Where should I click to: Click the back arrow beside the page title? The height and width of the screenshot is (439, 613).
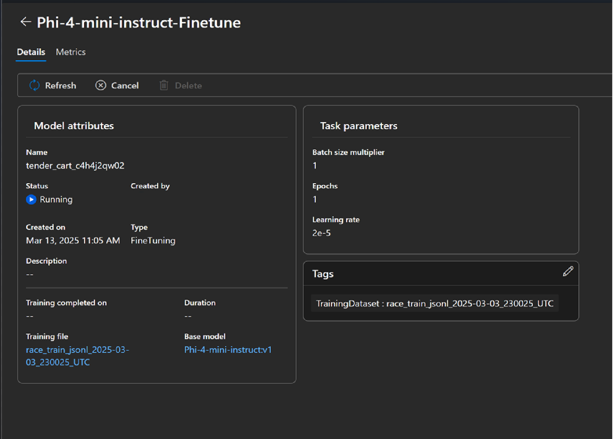coord(25,22)
